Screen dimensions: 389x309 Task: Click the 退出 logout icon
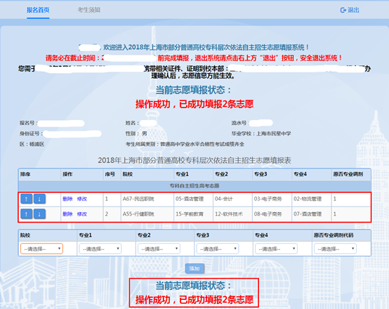343,10
